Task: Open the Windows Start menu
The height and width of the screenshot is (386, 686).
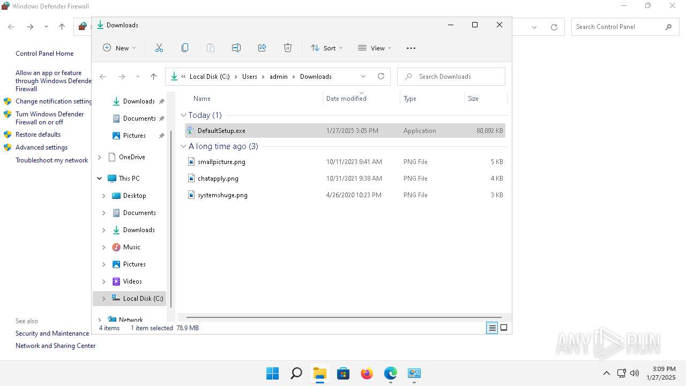Action: click(273, 373)
